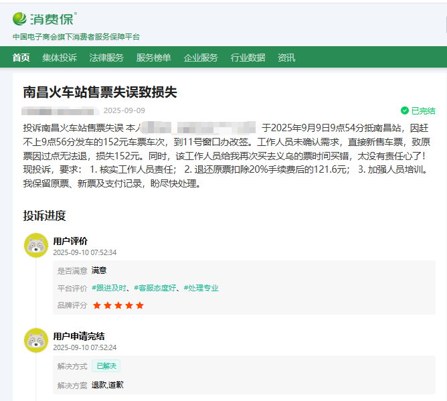Switch to the 资讯 navigation item
The image size is (447, 401).
(x=286, y=58)
